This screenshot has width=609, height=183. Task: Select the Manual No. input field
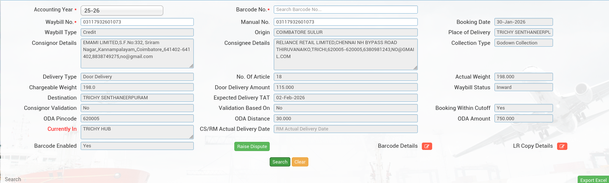pyautogui.click(x=345, y=22)
